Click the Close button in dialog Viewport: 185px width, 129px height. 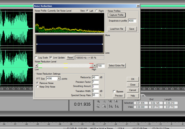pyautogui.click(x=133, y=85)
